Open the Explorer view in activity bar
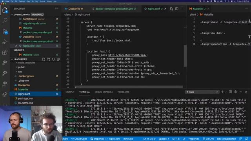 click(x=5, y=10)
